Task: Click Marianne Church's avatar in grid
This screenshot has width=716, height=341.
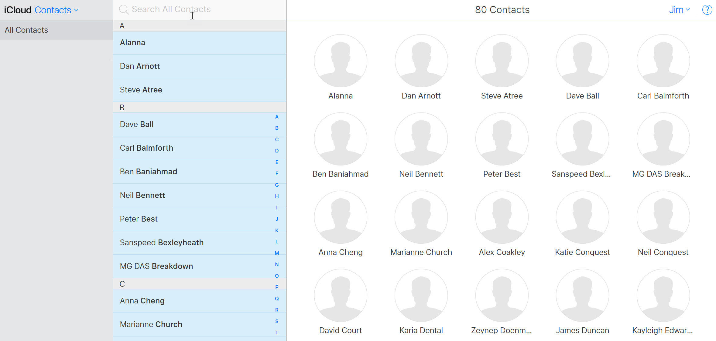Action: click(x=421, y=217)
